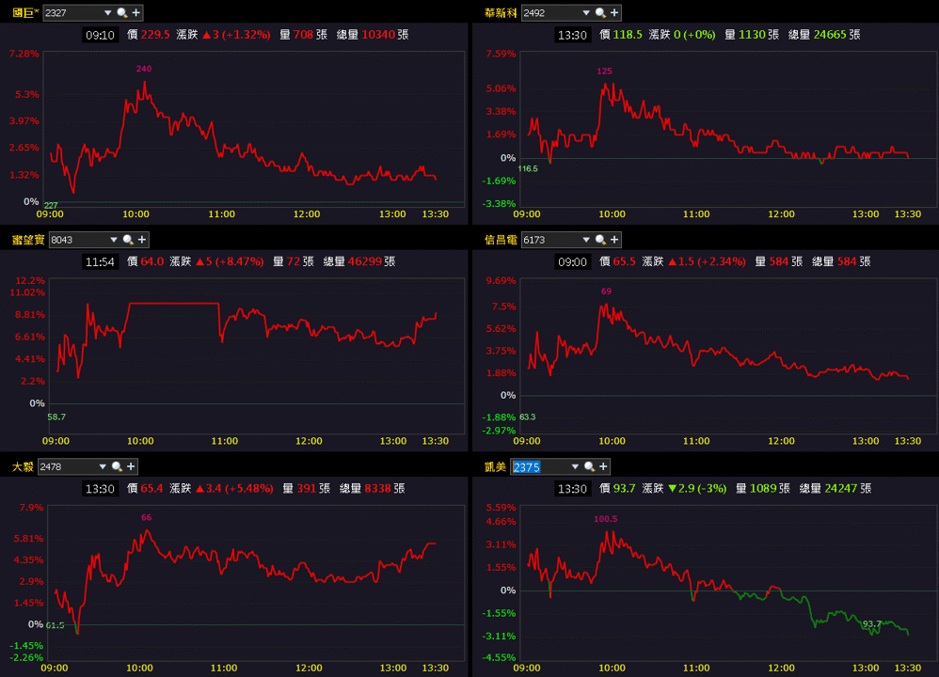
Task: Open the stock code dropdown showing 6173
Action: 586,240
